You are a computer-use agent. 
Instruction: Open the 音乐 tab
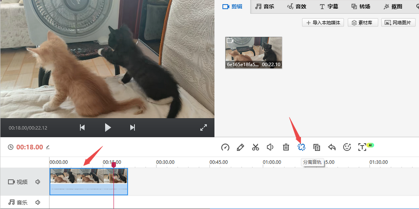tap(264, 6)
